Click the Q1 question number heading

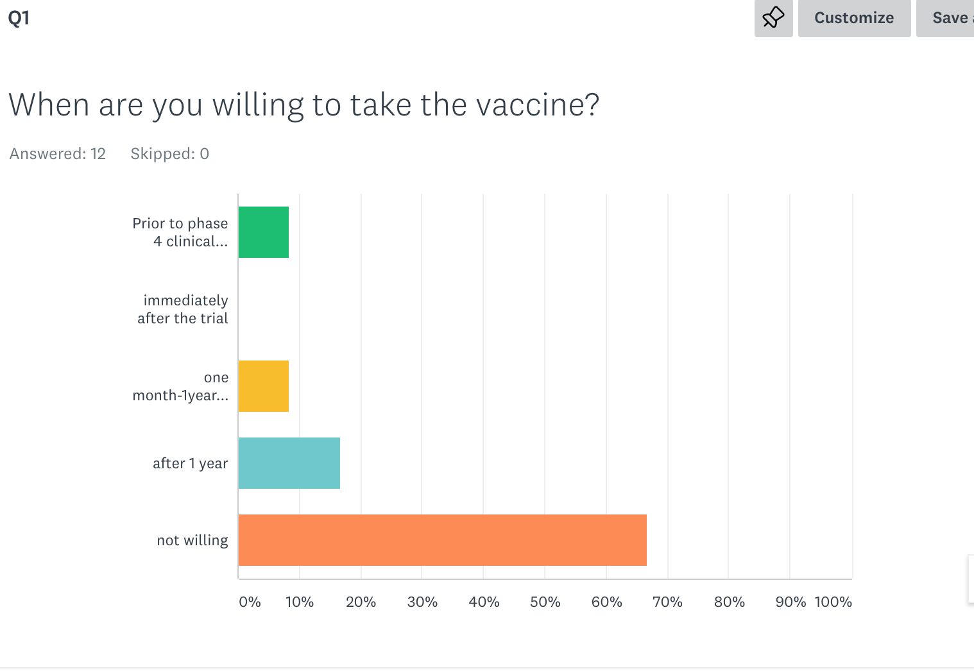[x=19, y=18]
